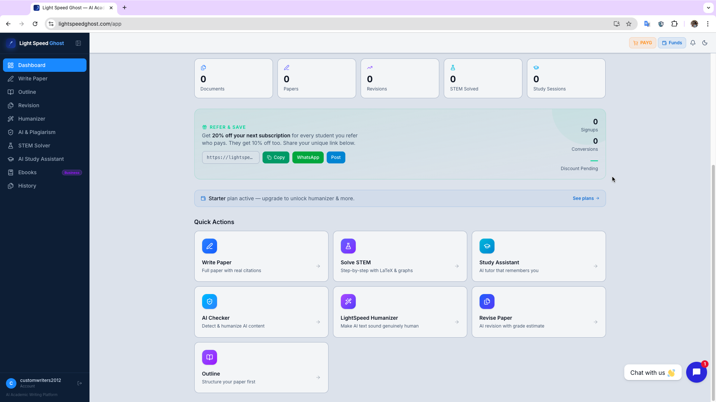The height and width of the screenshot is (402, 716).
Task: View site information icon in address bar
Action: (51, 24)
